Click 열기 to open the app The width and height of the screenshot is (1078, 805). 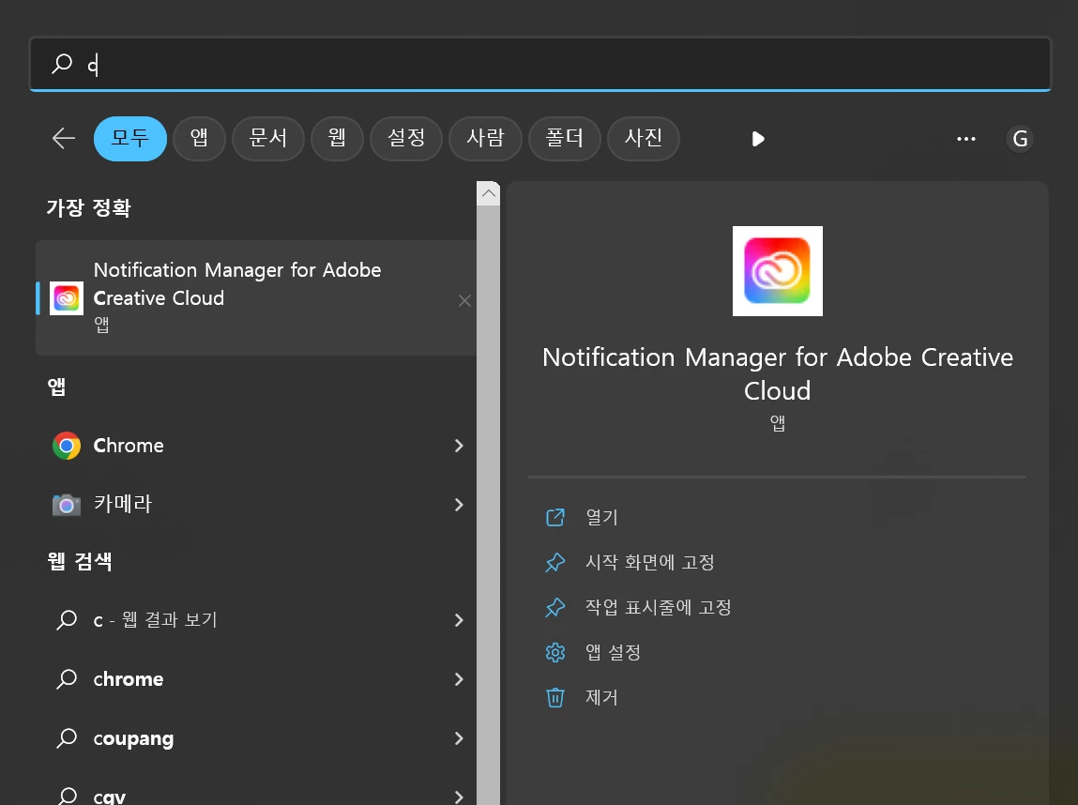(601, 517)
